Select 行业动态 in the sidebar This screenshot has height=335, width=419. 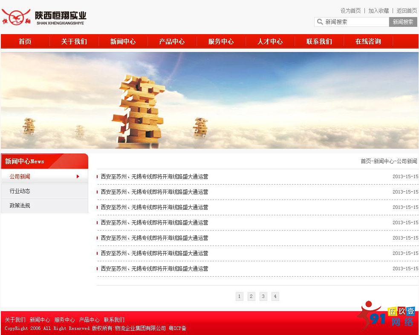(x=20, y=191)
